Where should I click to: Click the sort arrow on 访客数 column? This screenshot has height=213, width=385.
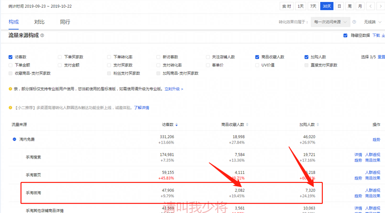pyautogui.click(x=176, y=125)
